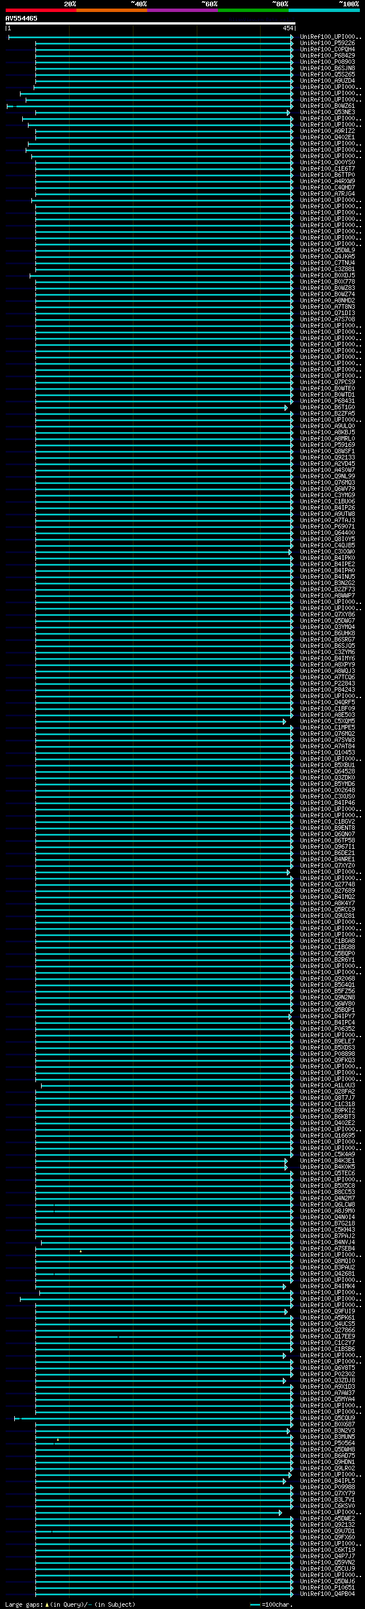Click the cyan alignment bar for UniRef100_B0WZ61
Viewport: 365px width, 1609px height.
click(150, 106)
